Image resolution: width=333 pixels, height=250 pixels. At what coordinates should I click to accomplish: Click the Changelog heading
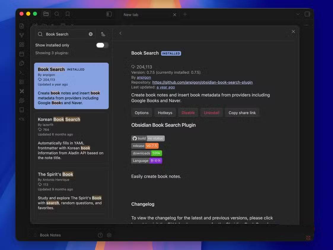click(x=143, y=204)
